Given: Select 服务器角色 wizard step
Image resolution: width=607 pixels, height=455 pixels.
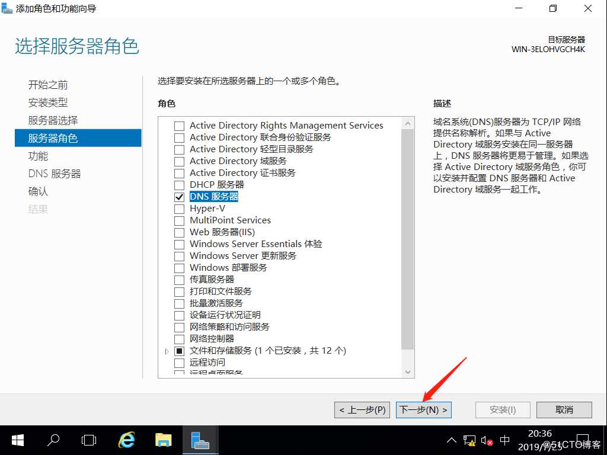Looking at the screenshot, I should point(78,138).
